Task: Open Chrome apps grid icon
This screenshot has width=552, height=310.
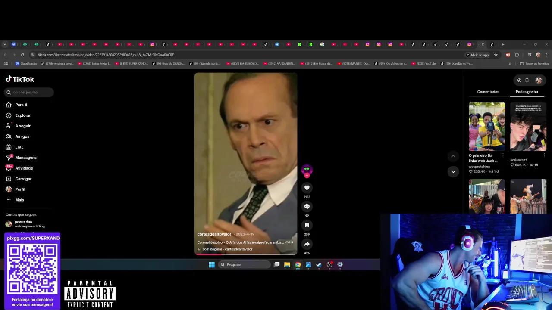Action: point(6,64)
